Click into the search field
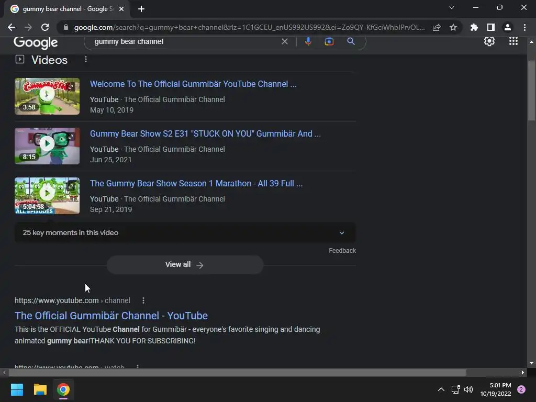The height and width of the screenshot is (402, 536). point(185,41)
